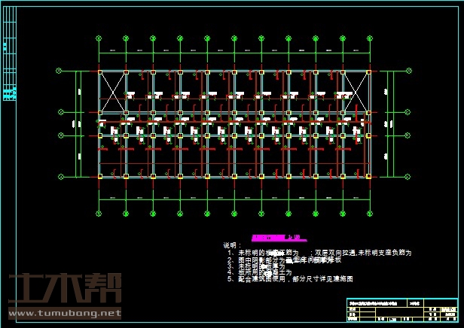Select the 说明 notes heading
The height and width of the screenshot is (328, 464).
coord(231,245)
